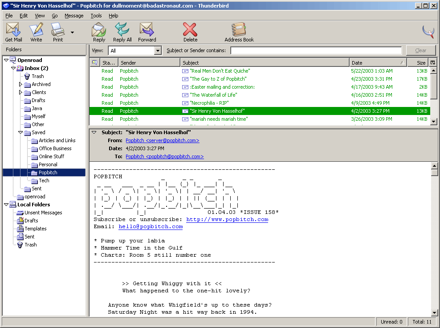Open the Tools menu
The height and width of the screenshot is (328, 440).
[x=96, y=16]
